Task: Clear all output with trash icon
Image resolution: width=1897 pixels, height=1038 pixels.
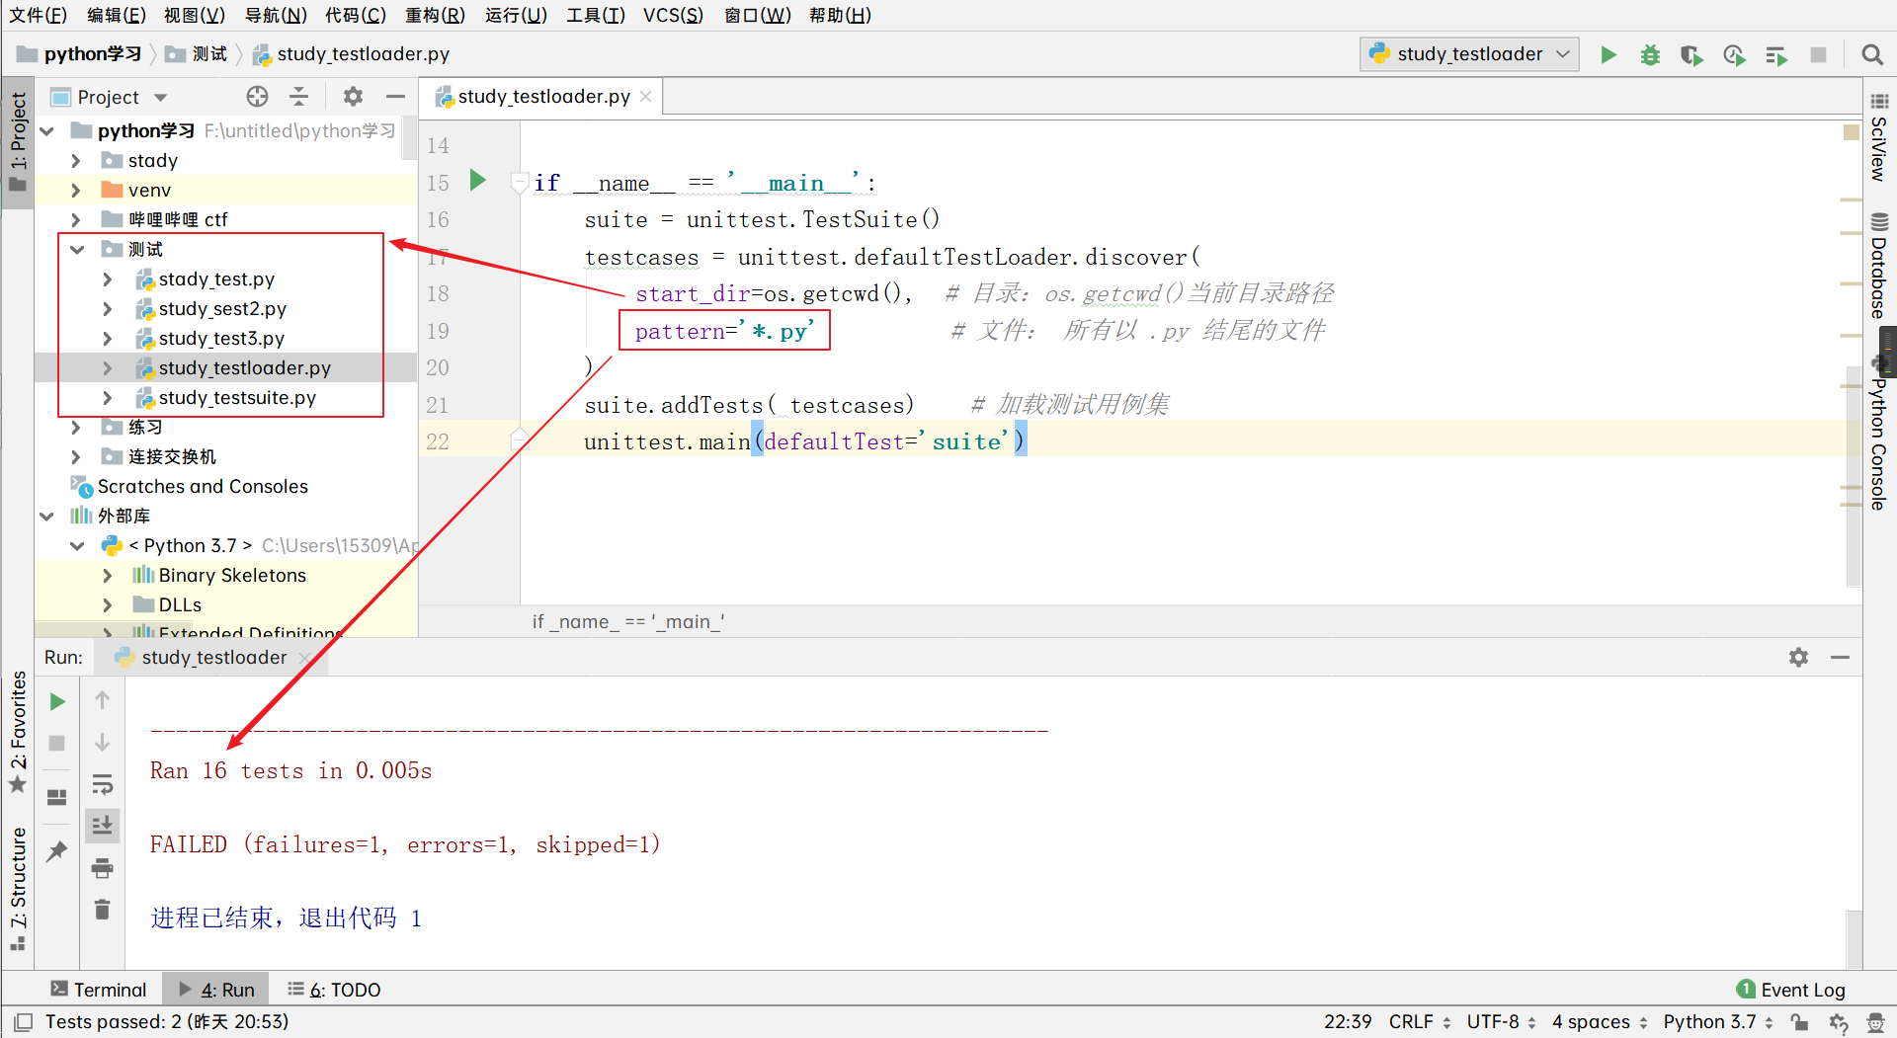Action: [x=102, y=910]
